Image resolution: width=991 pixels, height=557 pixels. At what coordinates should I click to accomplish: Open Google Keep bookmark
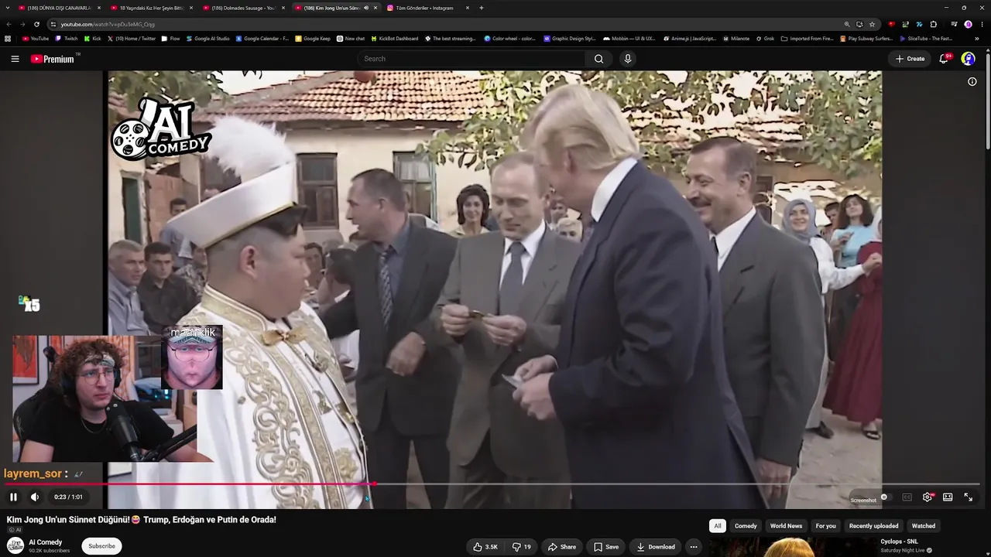click(313, 39)
